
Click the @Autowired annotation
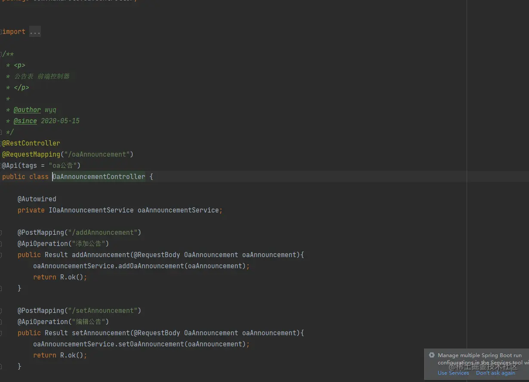[x=37, y=199]
